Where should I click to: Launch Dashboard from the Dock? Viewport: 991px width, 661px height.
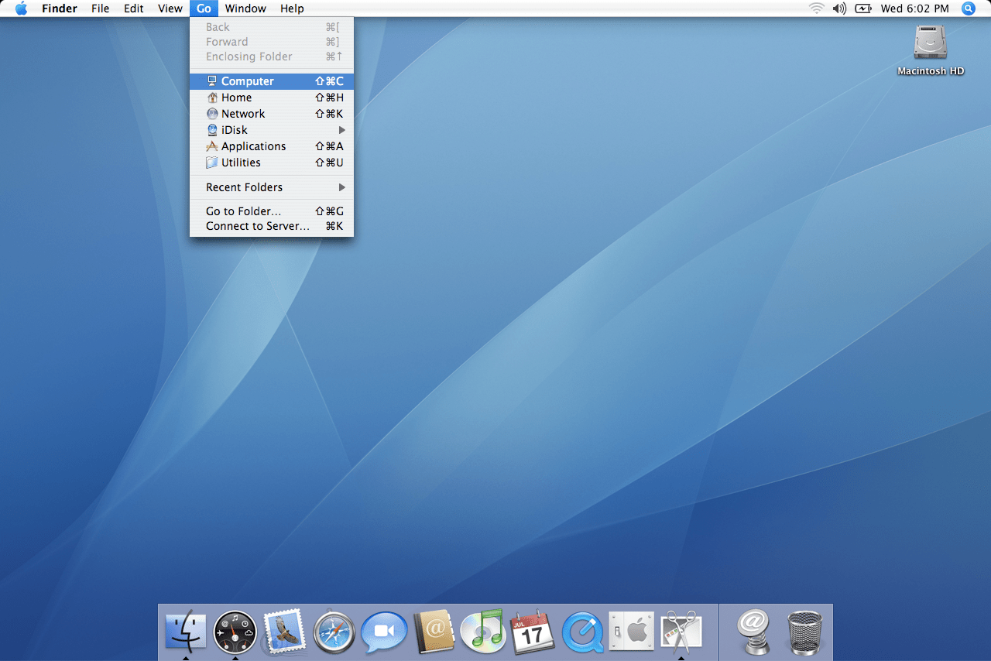pyautogui.click(x=235, y=632)
